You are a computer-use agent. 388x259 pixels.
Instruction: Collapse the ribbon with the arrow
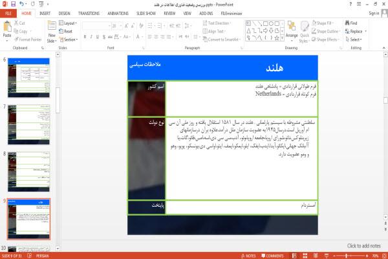(383, 48)
